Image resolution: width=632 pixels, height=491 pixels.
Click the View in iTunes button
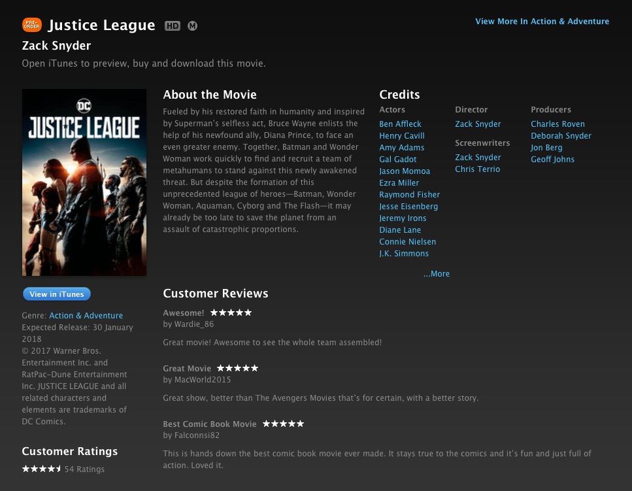click(57, 294)
